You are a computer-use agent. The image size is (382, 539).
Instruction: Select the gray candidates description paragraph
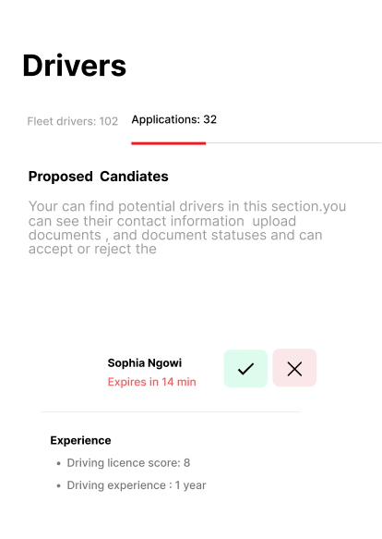(187, 227)
